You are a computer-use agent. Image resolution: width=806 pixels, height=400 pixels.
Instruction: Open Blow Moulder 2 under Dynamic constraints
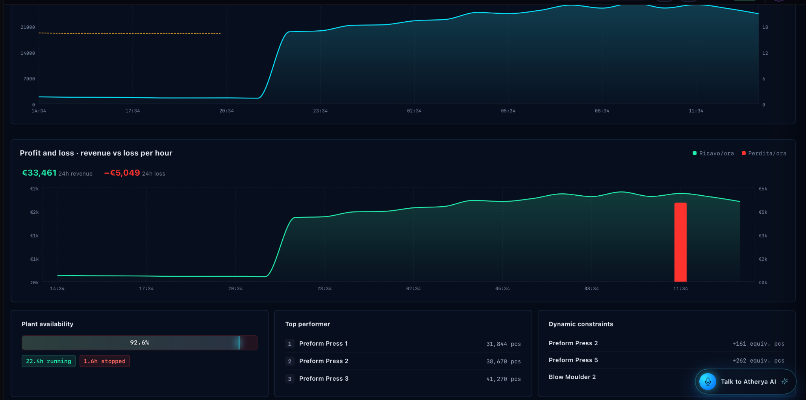pyautogui.click(x=572, y=377)
